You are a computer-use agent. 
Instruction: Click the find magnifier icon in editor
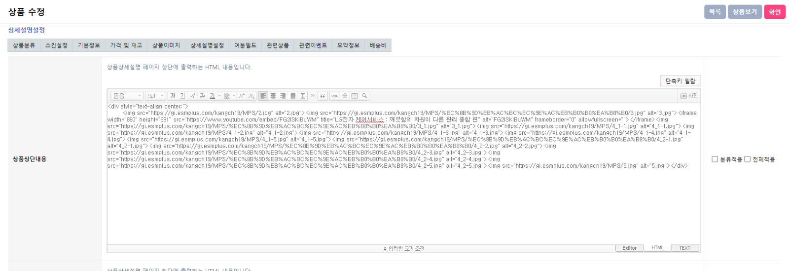pyautogui.click(x=364, y=96)
